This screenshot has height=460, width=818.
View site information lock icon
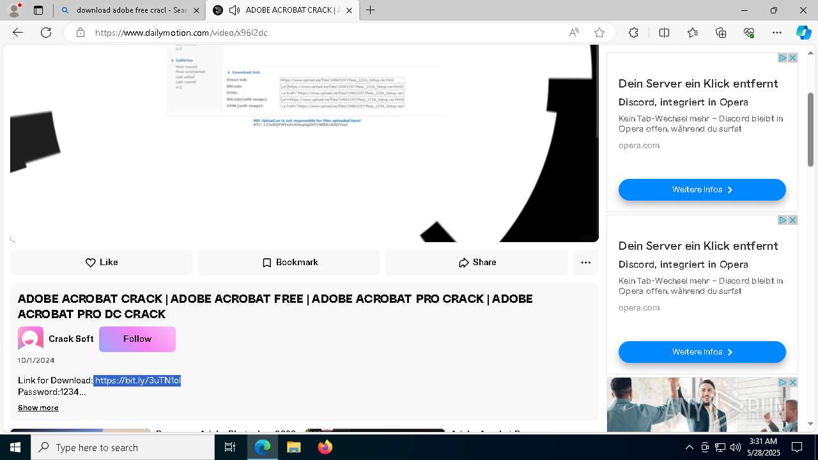[81, 33]
